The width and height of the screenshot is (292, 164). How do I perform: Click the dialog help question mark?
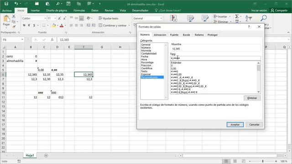pos(249,27)
